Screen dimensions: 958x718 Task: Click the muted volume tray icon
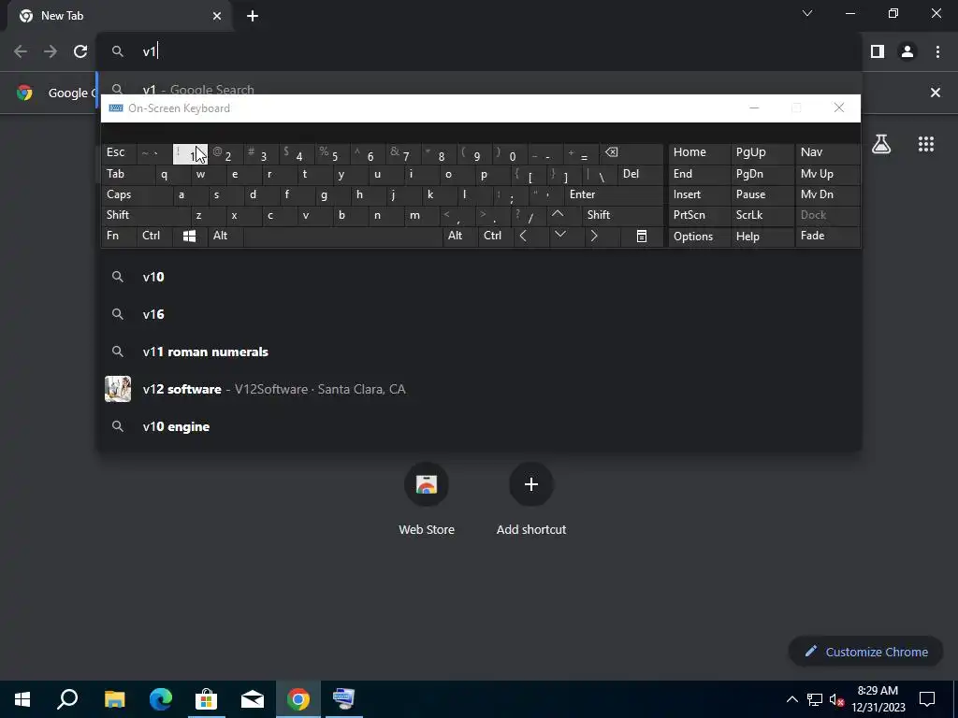tap(837, 699)
